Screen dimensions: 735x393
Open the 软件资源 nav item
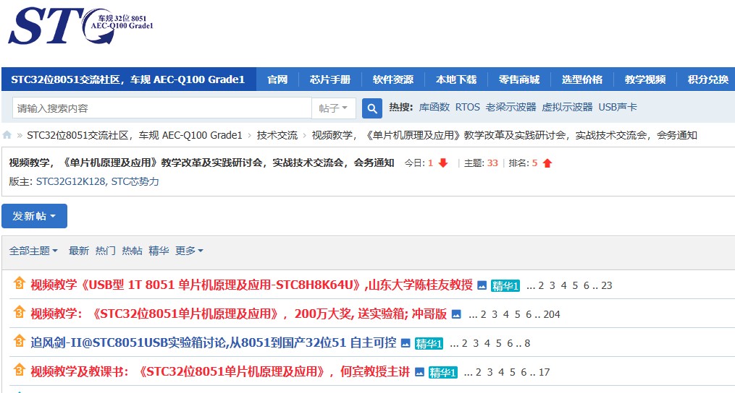[392, 79]
